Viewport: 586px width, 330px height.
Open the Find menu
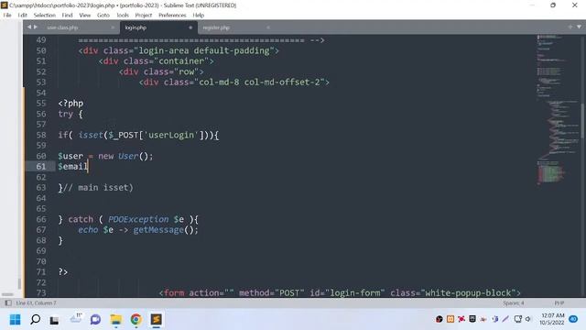point(67,16)
